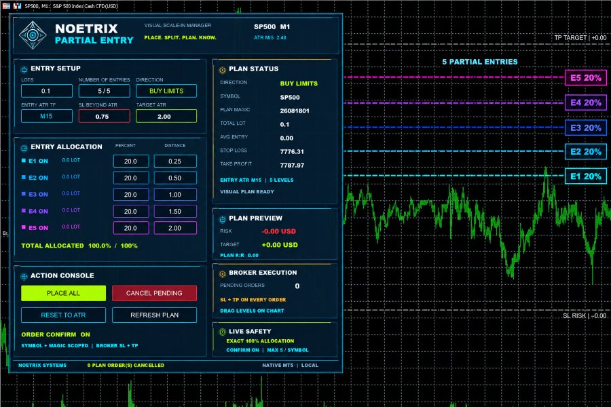Image resolution: width=611 pixels, height=407 pixels.
Task: Click the PLAN R:R 0.00 text
Action: [239, 256]
